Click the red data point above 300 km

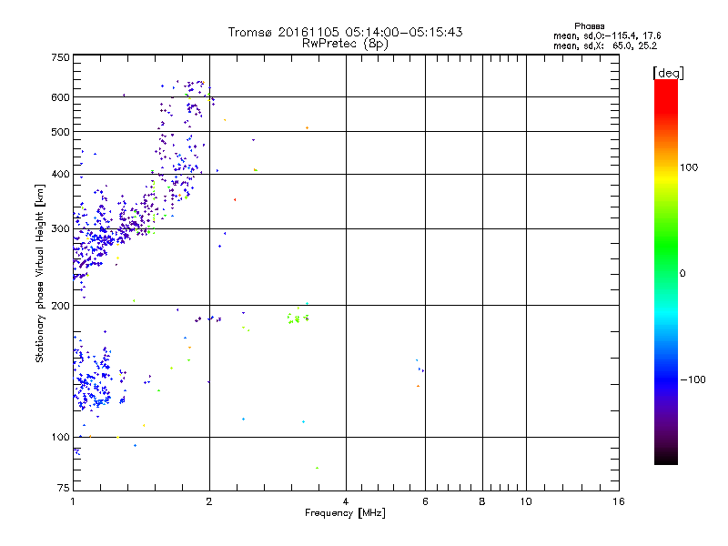click(235, 199)
